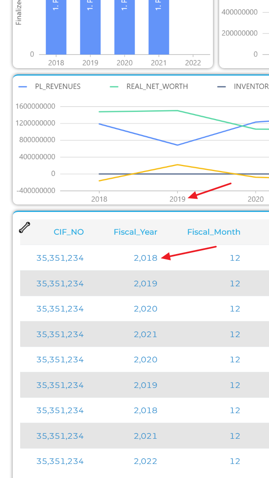Sort by the CIF_NO column header

coord(69,232)
